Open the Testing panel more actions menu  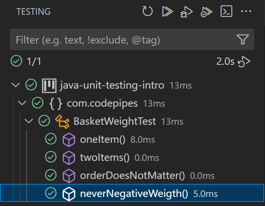point(246,11)
